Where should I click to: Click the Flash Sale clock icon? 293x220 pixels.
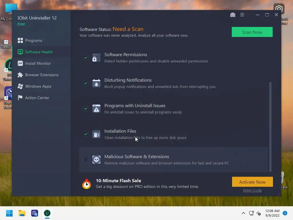click(x=86, y=184)
